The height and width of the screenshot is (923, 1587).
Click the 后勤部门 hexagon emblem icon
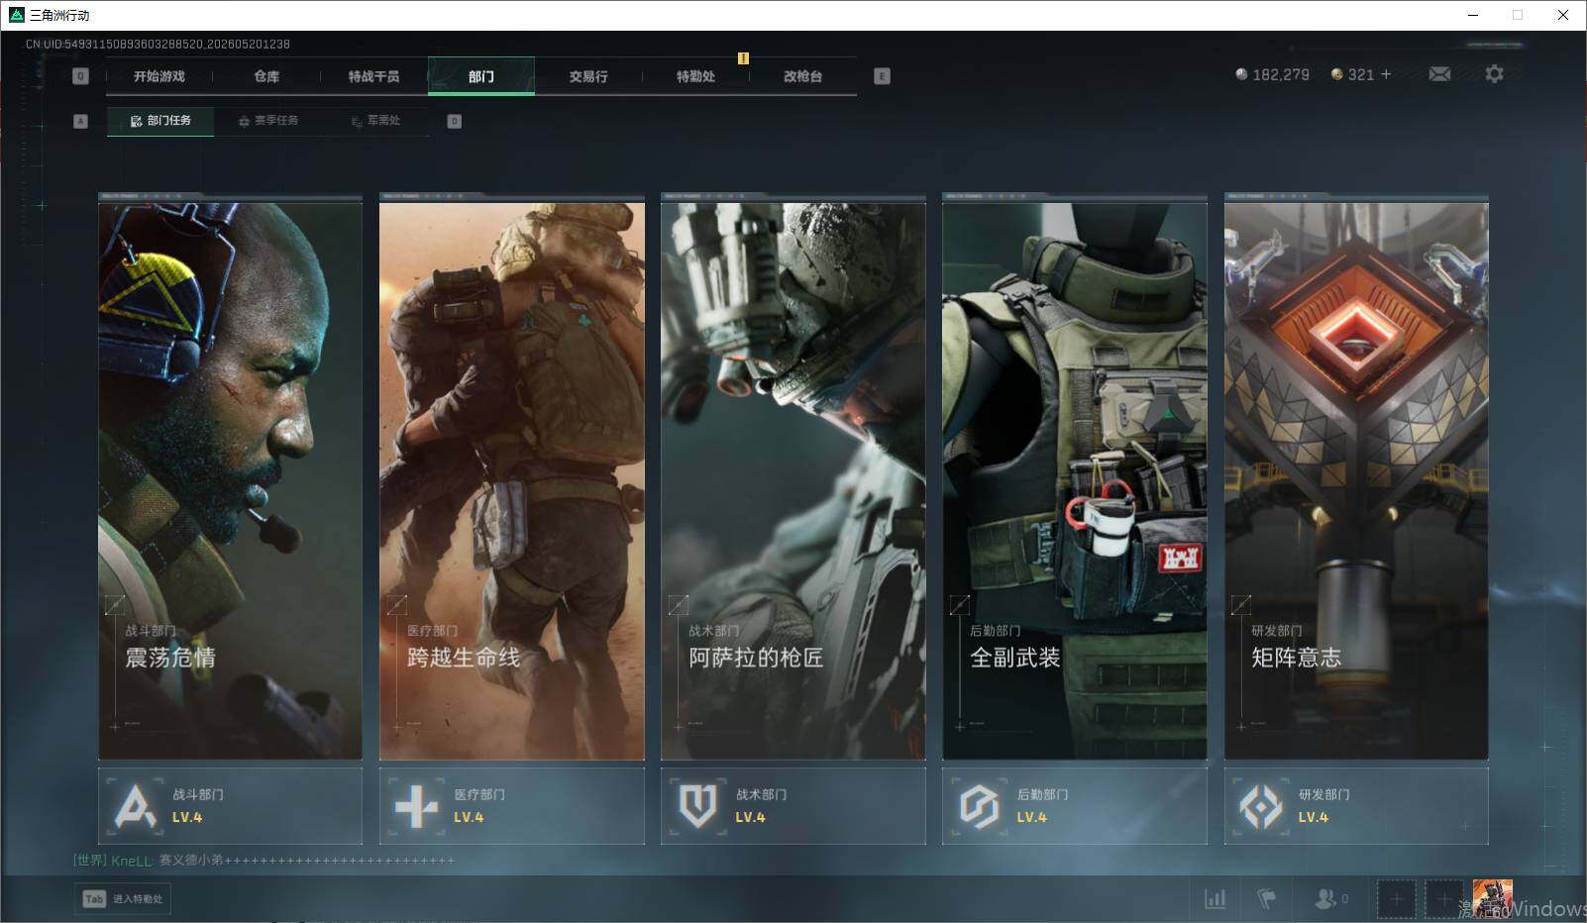pyautogui.click(x=979, y=806)
